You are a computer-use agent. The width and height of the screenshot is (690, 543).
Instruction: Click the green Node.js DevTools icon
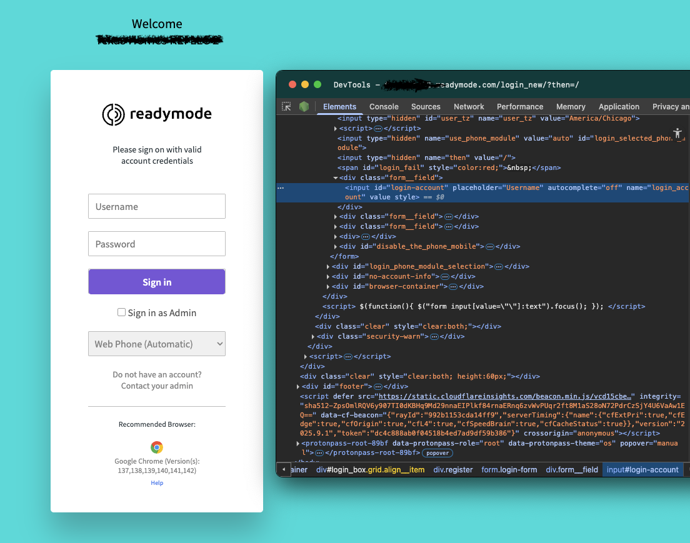(304, 107)
